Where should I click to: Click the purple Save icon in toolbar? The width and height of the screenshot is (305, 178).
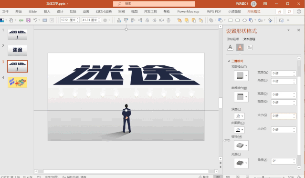click(28, 20)
